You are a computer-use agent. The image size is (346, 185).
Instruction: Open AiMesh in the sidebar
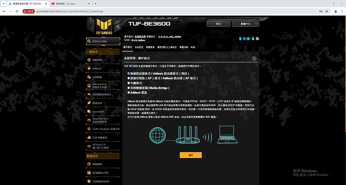[x=103, y=69]
